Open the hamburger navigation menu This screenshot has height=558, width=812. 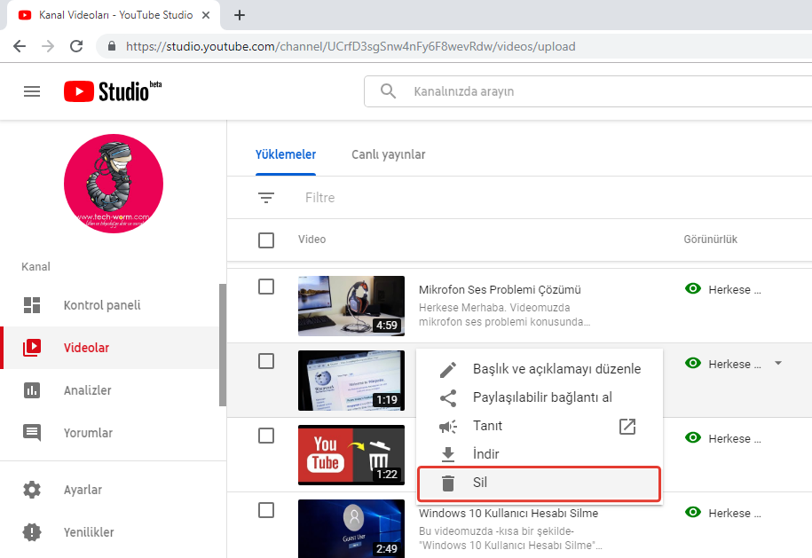(32, 91)
